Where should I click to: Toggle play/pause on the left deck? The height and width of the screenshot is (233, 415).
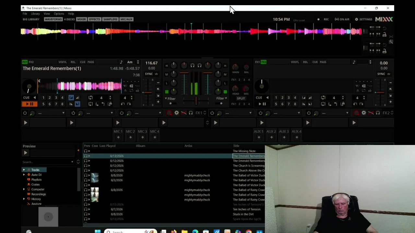(x=30, y=104)
